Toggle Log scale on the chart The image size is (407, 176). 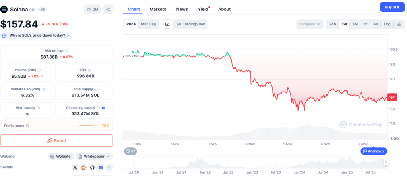coord(387,24)
